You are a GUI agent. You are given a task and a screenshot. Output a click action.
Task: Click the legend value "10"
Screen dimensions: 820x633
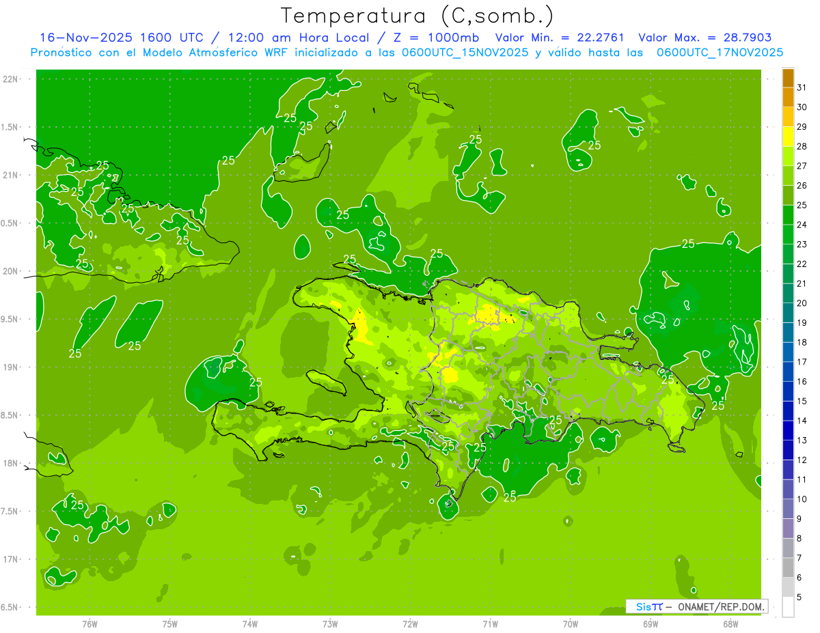802,499
